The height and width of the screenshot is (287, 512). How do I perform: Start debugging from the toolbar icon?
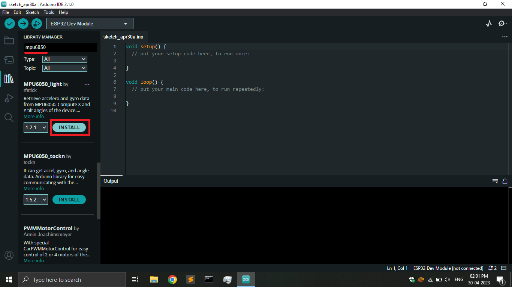tap(36, 23)
